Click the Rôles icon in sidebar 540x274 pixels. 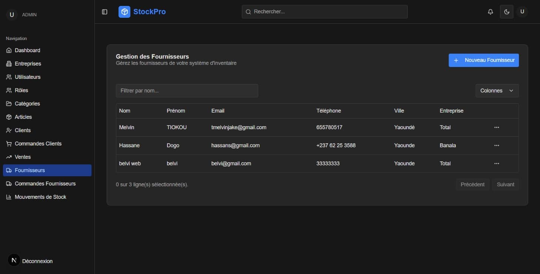click(x=9, y=90)
